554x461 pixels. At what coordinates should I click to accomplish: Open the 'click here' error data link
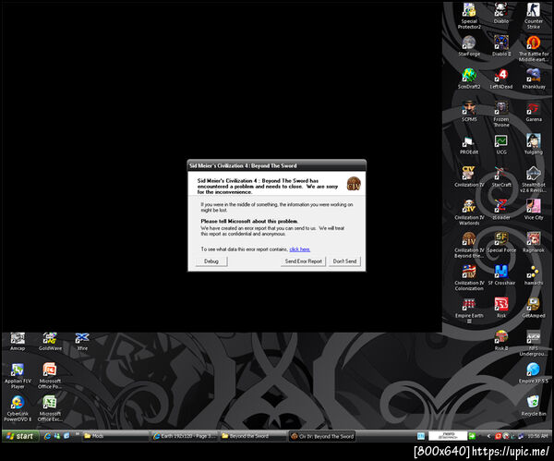(x=299, y=249)
